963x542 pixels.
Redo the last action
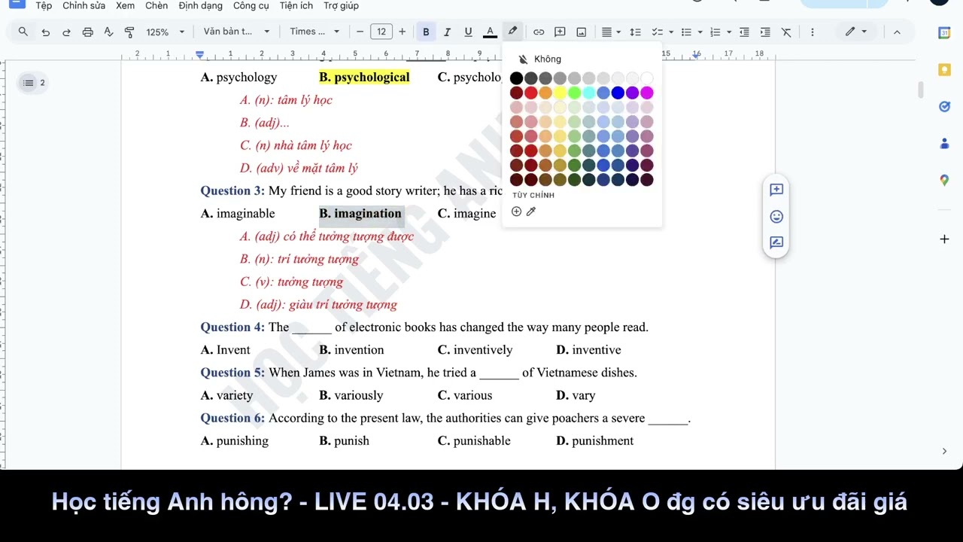point(66,32)
